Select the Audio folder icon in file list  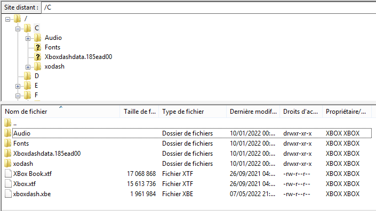coord(7,133)
